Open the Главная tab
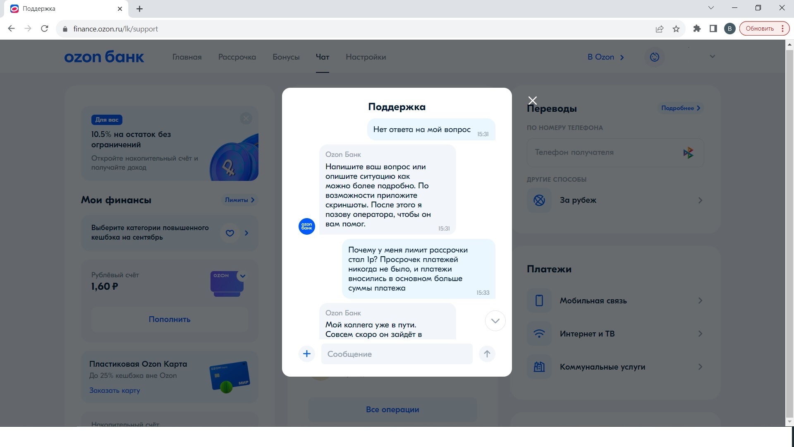Image resolution: width=794 pixels, height=447 pixels. click(x=187, y=57)
